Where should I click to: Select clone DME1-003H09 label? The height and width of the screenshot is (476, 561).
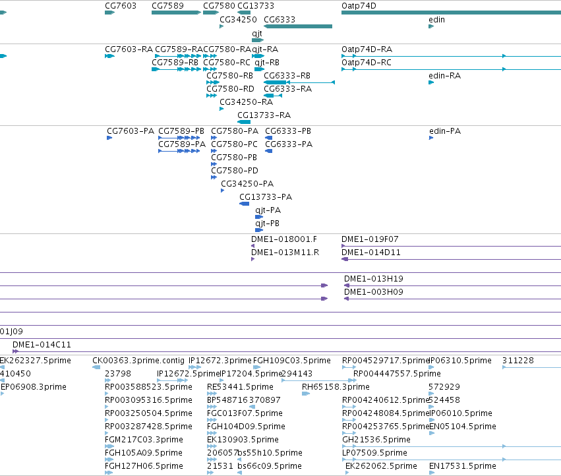[374, 292]
